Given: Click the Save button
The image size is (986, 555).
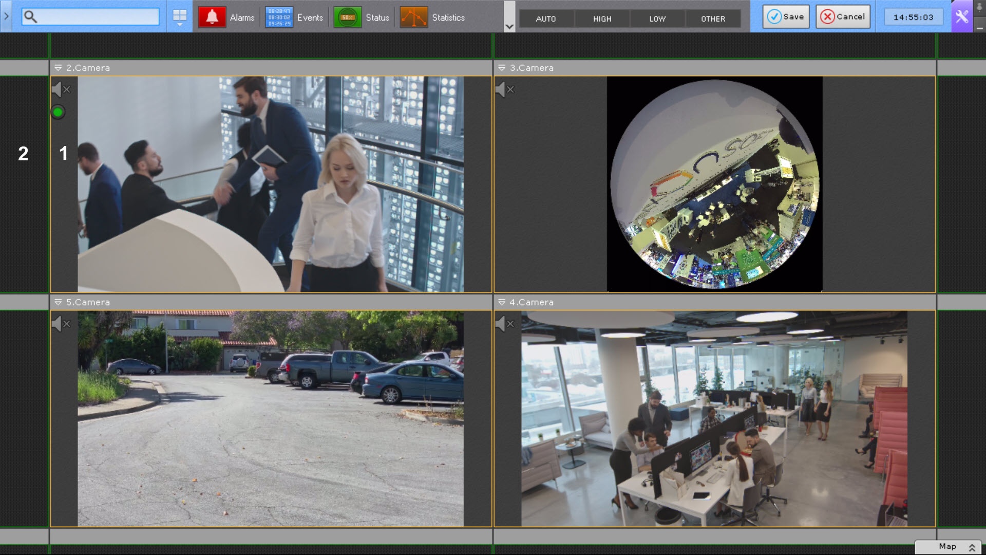Looking at the screenshot, I should tap(786, 17).
